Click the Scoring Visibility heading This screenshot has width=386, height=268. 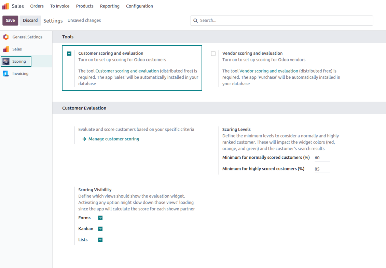95,190
